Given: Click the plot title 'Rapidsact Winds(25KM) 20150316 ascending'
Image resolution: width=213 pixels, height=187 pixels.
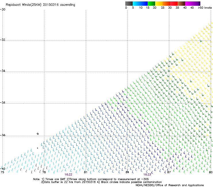Looking at the screenshot, I should click(40, 5).
